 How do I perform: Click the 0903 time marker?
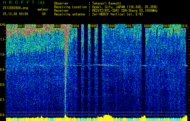pos(57,26)
